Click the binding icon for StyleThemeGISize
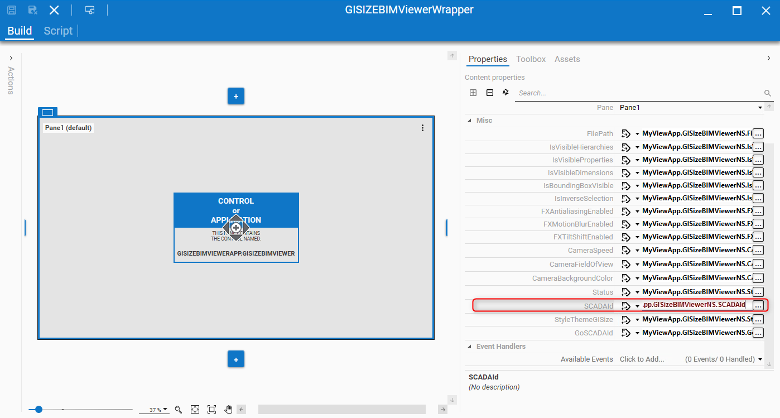This screenshot has width=780, height=418. click(626, 319)
